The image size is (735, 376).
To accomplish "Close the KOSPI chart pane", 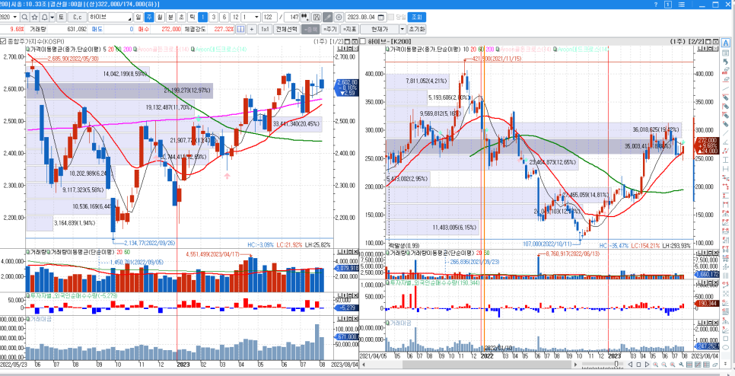I will coord(355,41).
